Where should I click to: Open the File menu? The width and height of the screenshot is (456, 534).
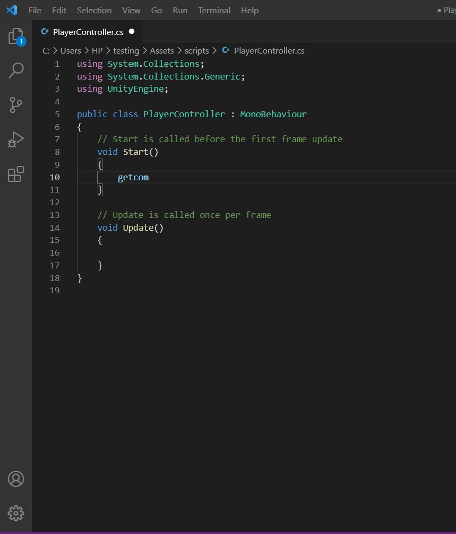click(x=35, y=11)
